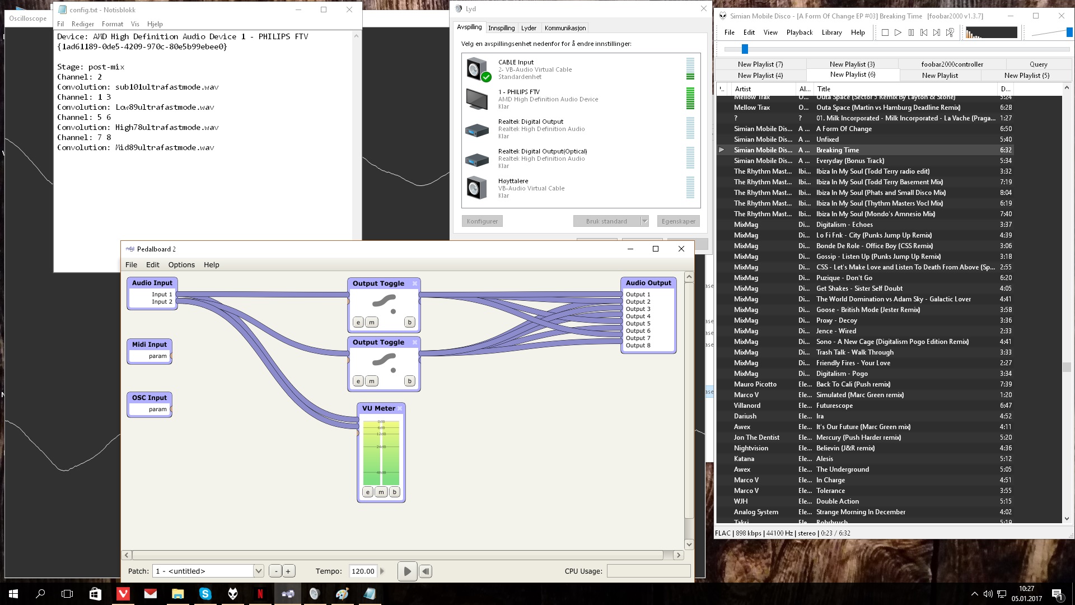Sort playlist by Title column header
The width and height of the screenshot is (1075, 605).
pyautogui.click(x=904, y=89)
